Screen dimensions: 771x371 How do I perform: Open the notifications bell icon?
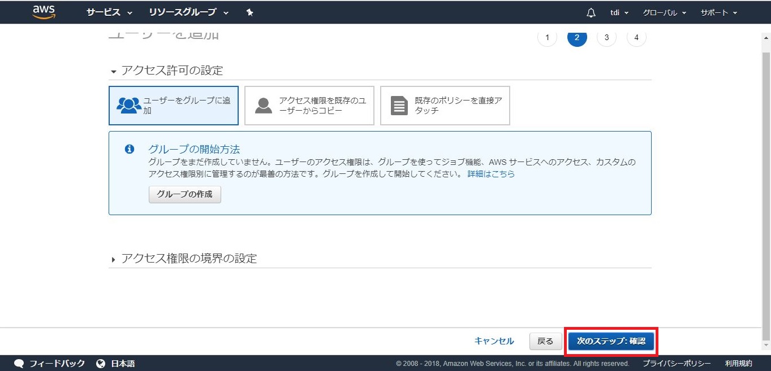coord(591,12)
